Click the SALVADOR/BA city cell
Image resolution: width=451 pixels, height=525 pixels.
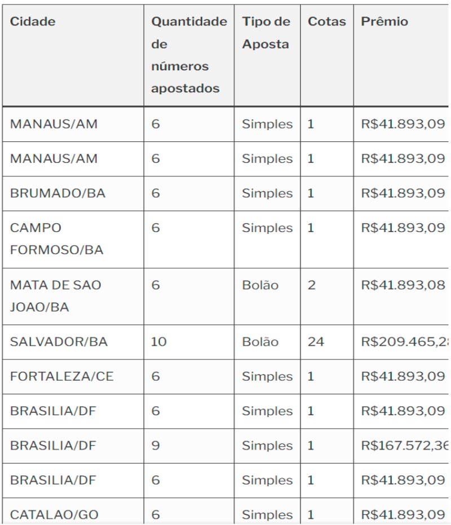tap(59, 342)
